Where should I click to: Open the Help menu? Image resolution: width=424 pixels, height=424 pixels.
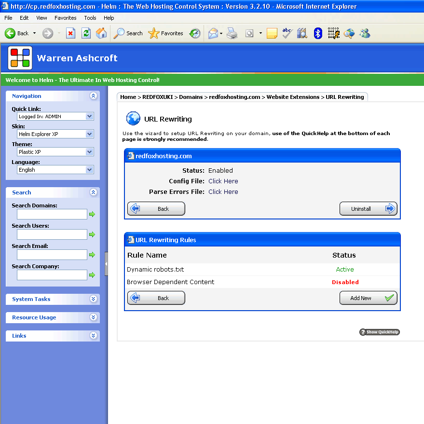(109, 18)
